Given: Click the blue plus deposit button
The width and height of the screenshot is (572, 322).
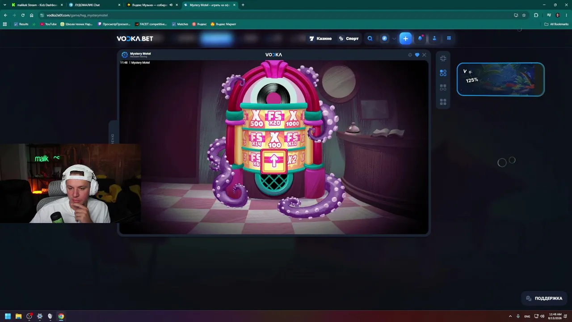Looking at the screenshot, I should [405, 38].
